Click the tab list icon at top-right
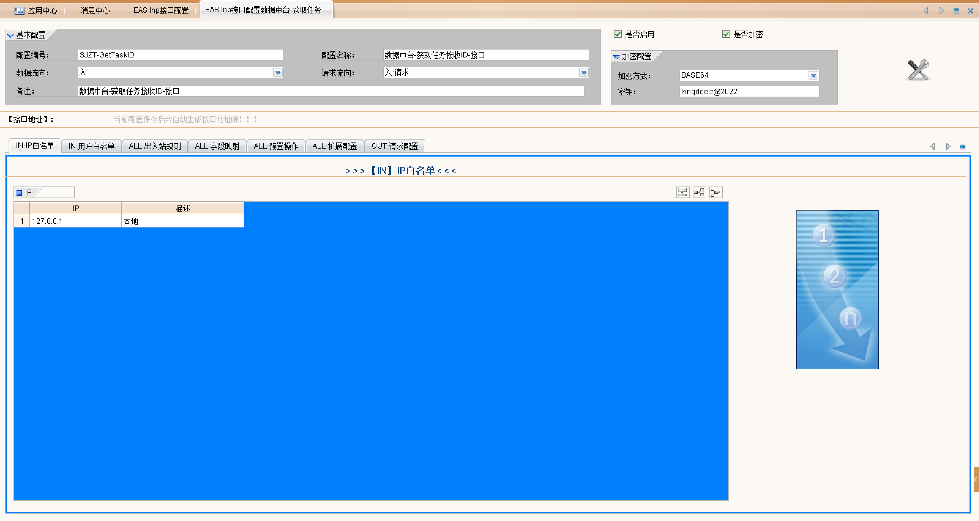 tap(955, 11)
